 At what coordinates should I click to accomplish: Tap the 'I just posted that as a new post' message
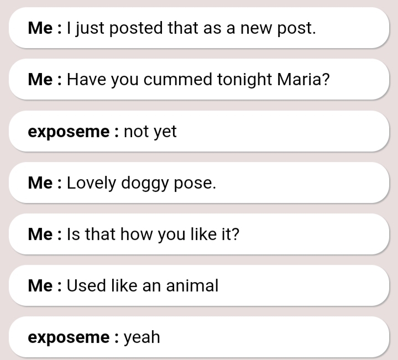(199, 28)
